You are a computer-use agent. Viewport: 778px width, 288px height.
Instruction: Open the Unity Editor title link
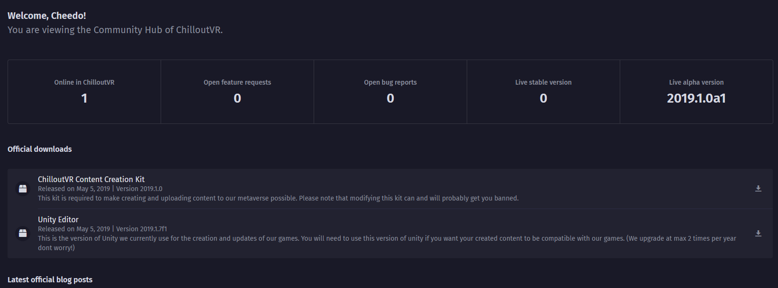pyautogui.click(x=58, y=219)
